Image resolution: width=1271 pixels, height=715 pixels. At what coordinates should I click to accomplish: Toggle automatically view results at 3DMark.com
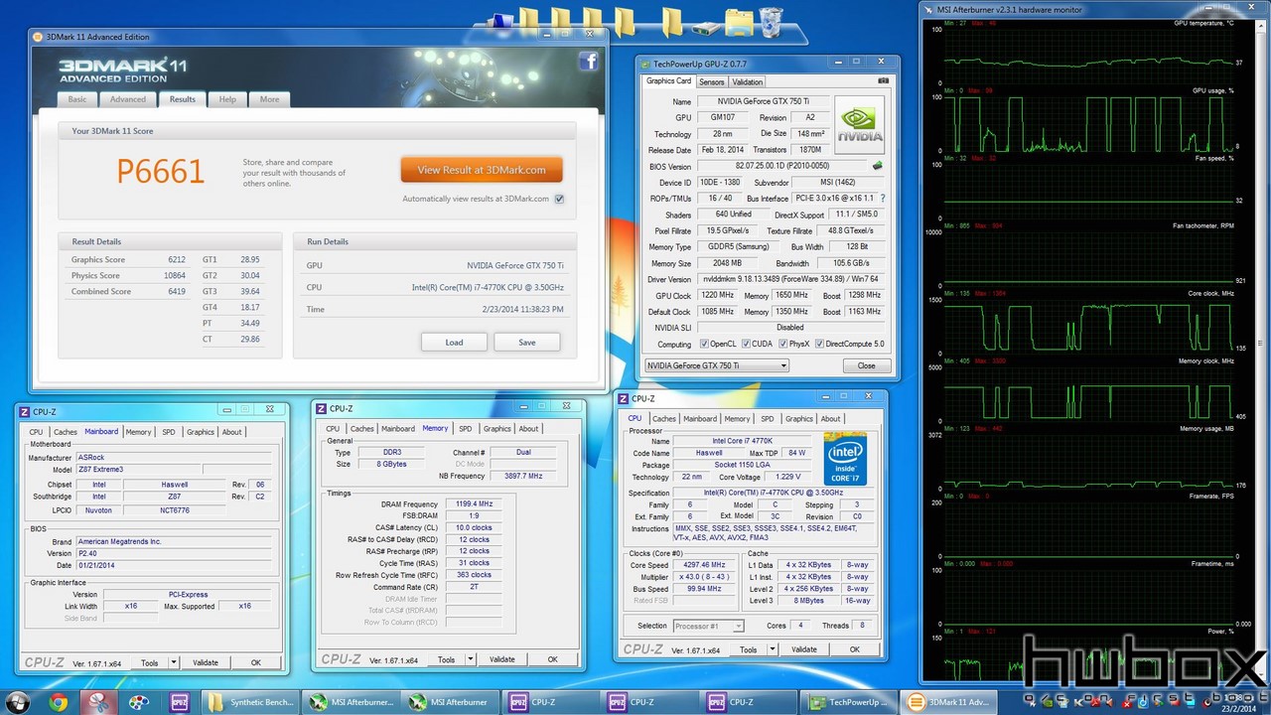click(560, 199)
